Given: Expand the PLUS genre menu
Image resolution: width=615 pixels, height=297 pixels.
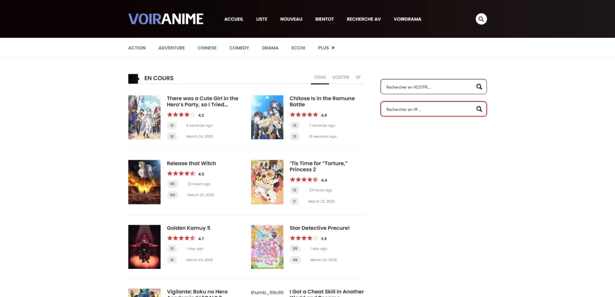Looking at the screenshot, I should tap(326, 48).
